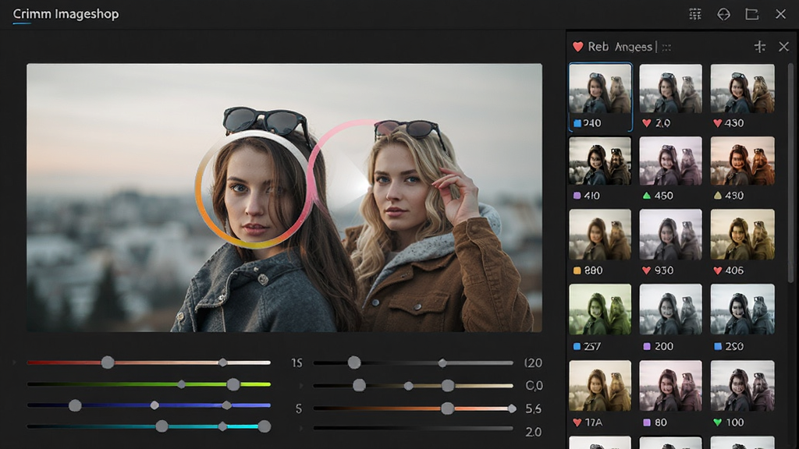Image resolution: width=799 pixels, height=449 pixels.
Task: Close the Reb Angess presets panel
Action: point(783,47)
